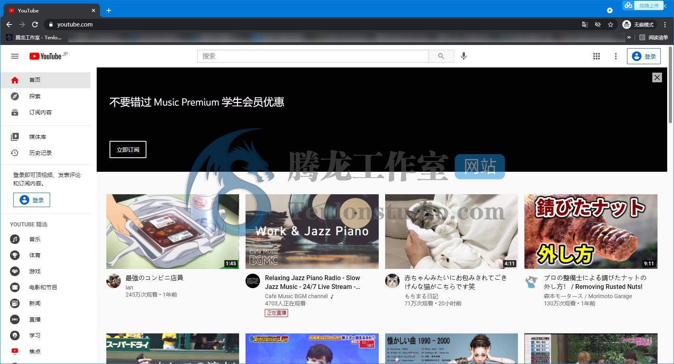Open もちまる日記 channel avatar
Viewport: 674px width, 364px height.
click(x=392, y=281)
